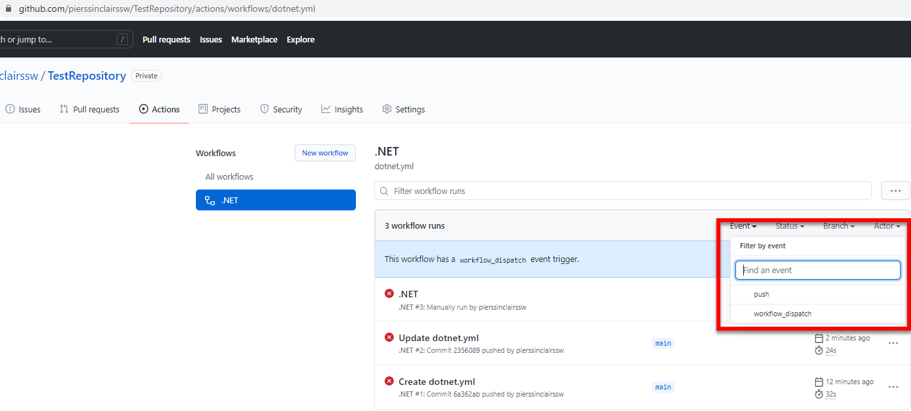Open the Update dotnet.yml workflow run
The image size is (911, 411).
click(439, 338)
